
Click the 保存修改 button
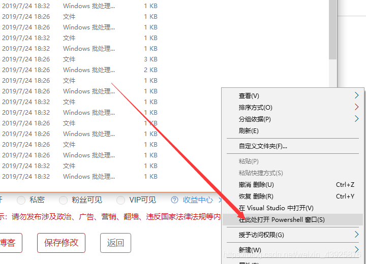[61, 243]
